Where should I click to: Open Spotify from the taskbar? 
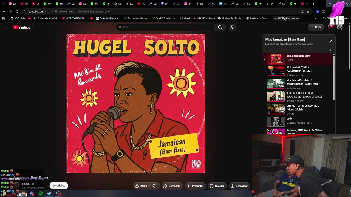click(41, 193)
